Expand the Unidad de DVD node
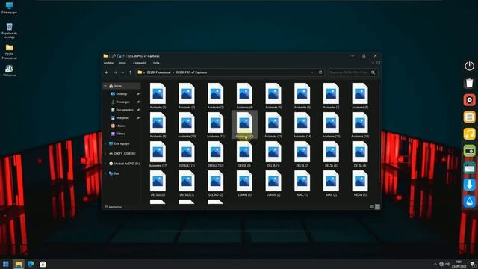The width and height of the screenshot is (478, 269). coord(105,164)
